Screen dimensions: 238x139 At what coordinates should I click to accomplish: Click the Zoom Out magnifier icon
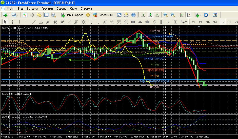(173, 15)
